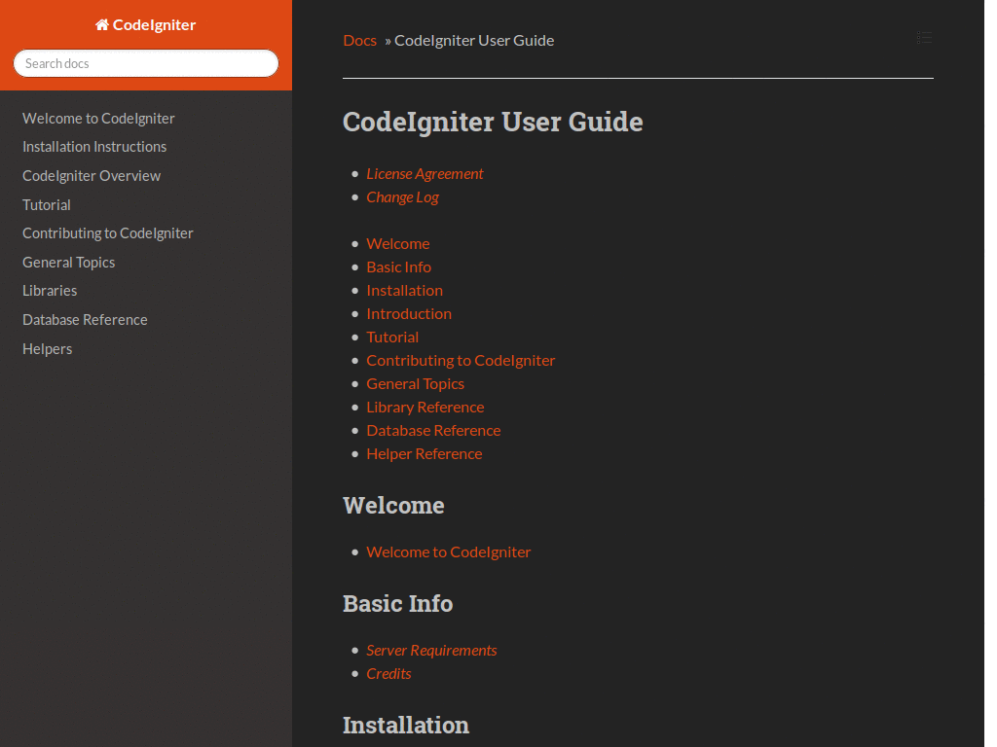Click the CodeIgniter home icon

coord(101,24)
